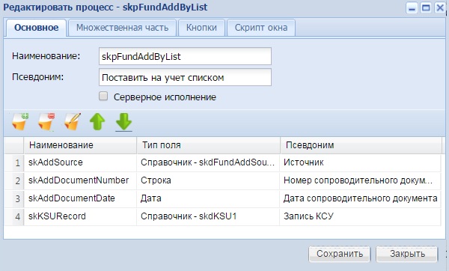This screenshot has height=271, width=449.
Task: Click the Дата сопроводительного документа cell
Action: [361, 198]
